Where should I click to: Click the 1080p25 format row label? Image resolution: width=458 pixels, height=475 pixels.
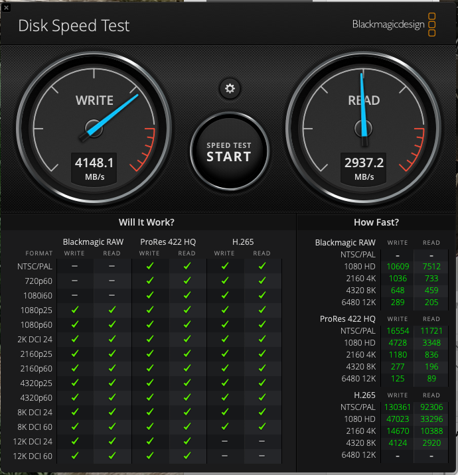37,310
